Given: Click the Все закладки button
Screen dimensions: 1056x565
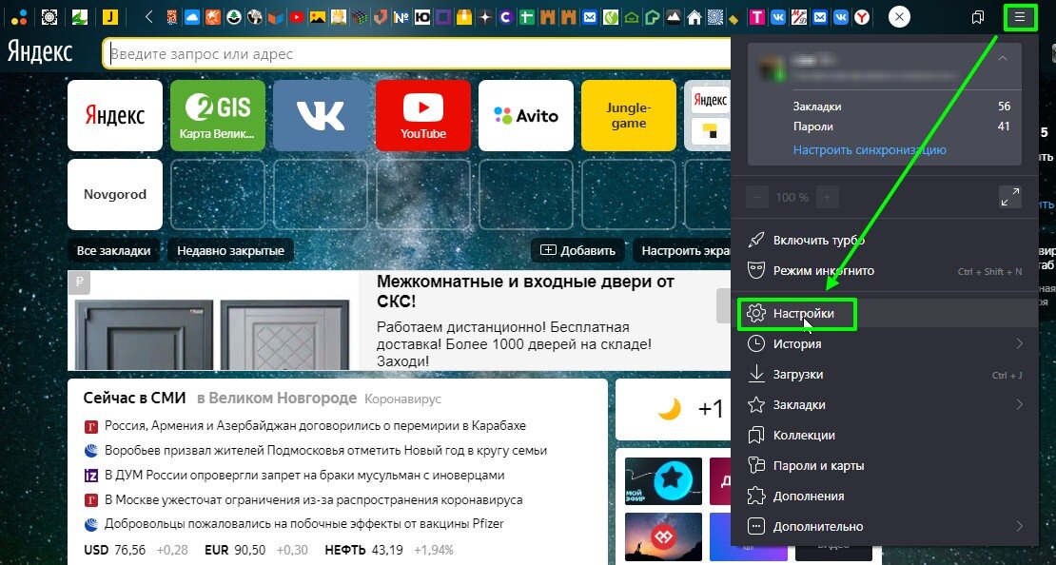Looking at the screenshot, I should [x=114, y=251].
